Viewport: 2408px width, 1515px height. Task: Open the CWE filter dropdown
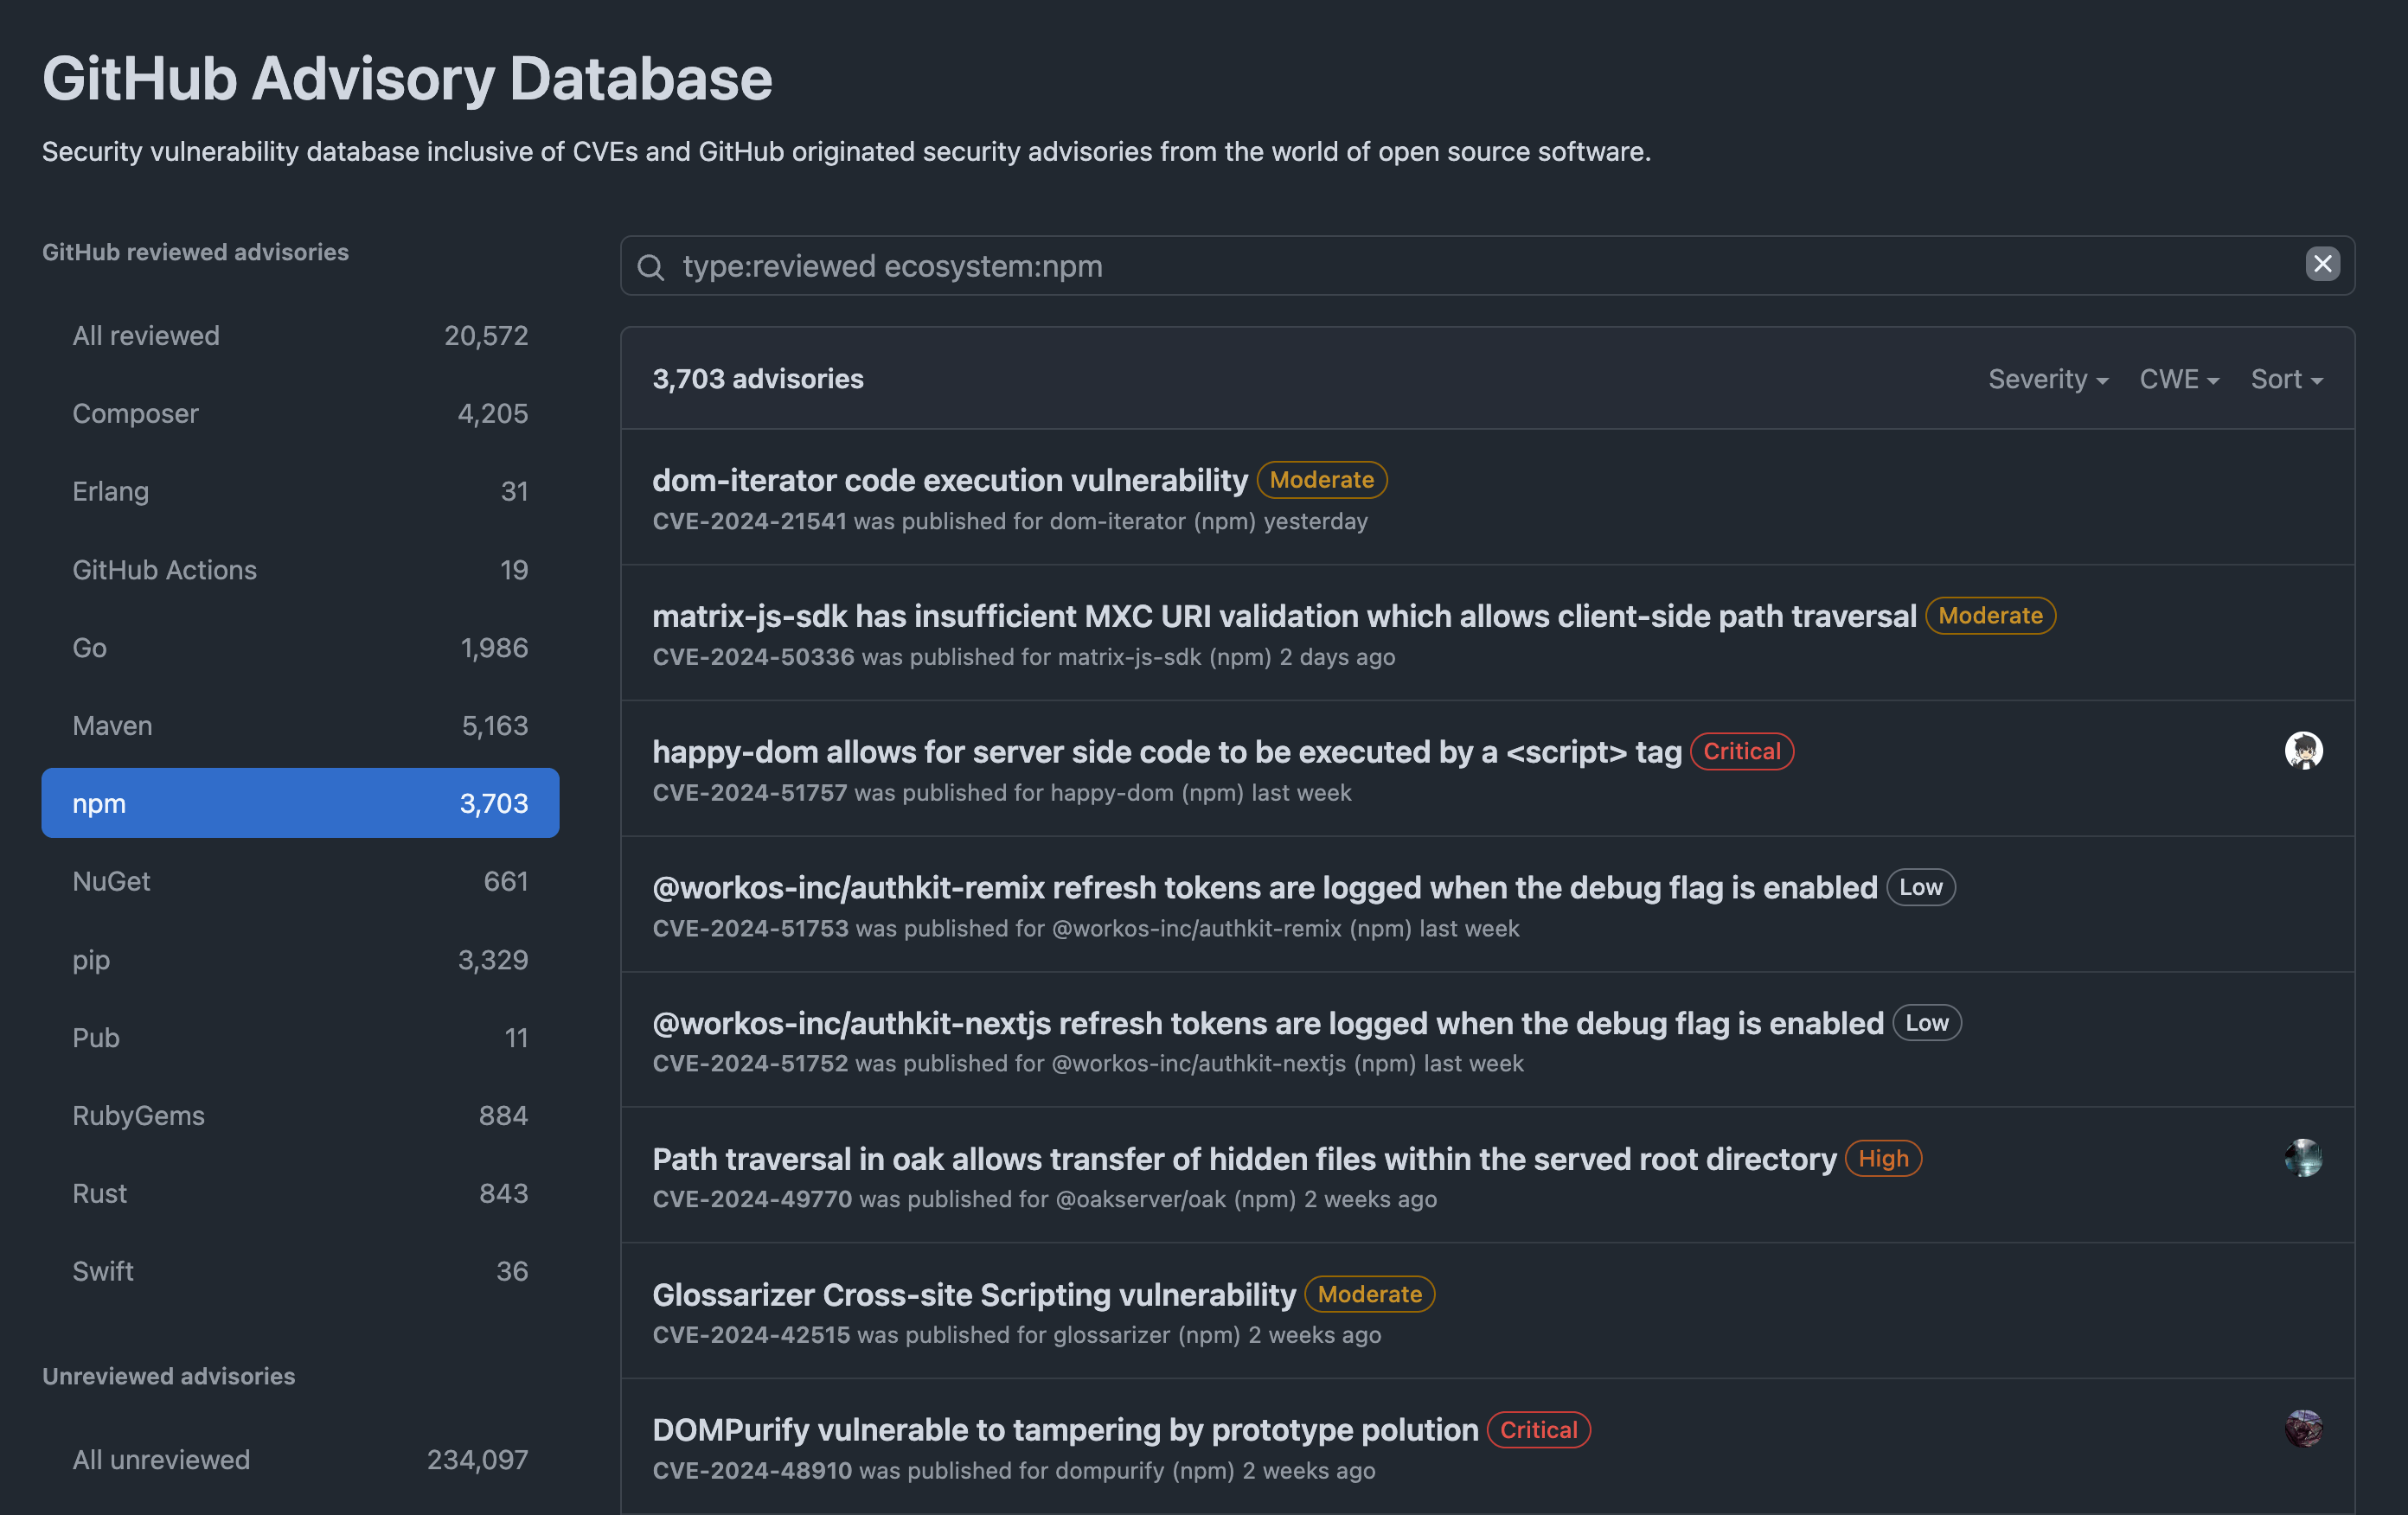pos(2178,379)
